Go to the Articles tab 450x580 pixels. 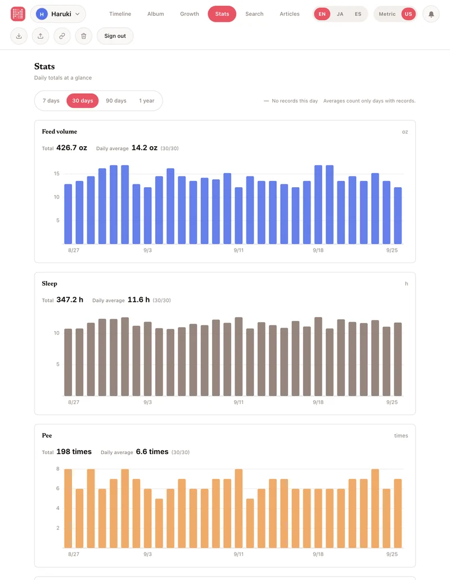point(289,14)
